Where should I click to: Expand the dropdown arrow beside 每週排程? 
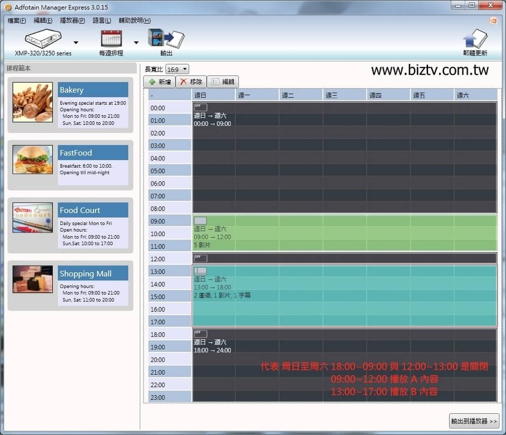click(136, 43)
